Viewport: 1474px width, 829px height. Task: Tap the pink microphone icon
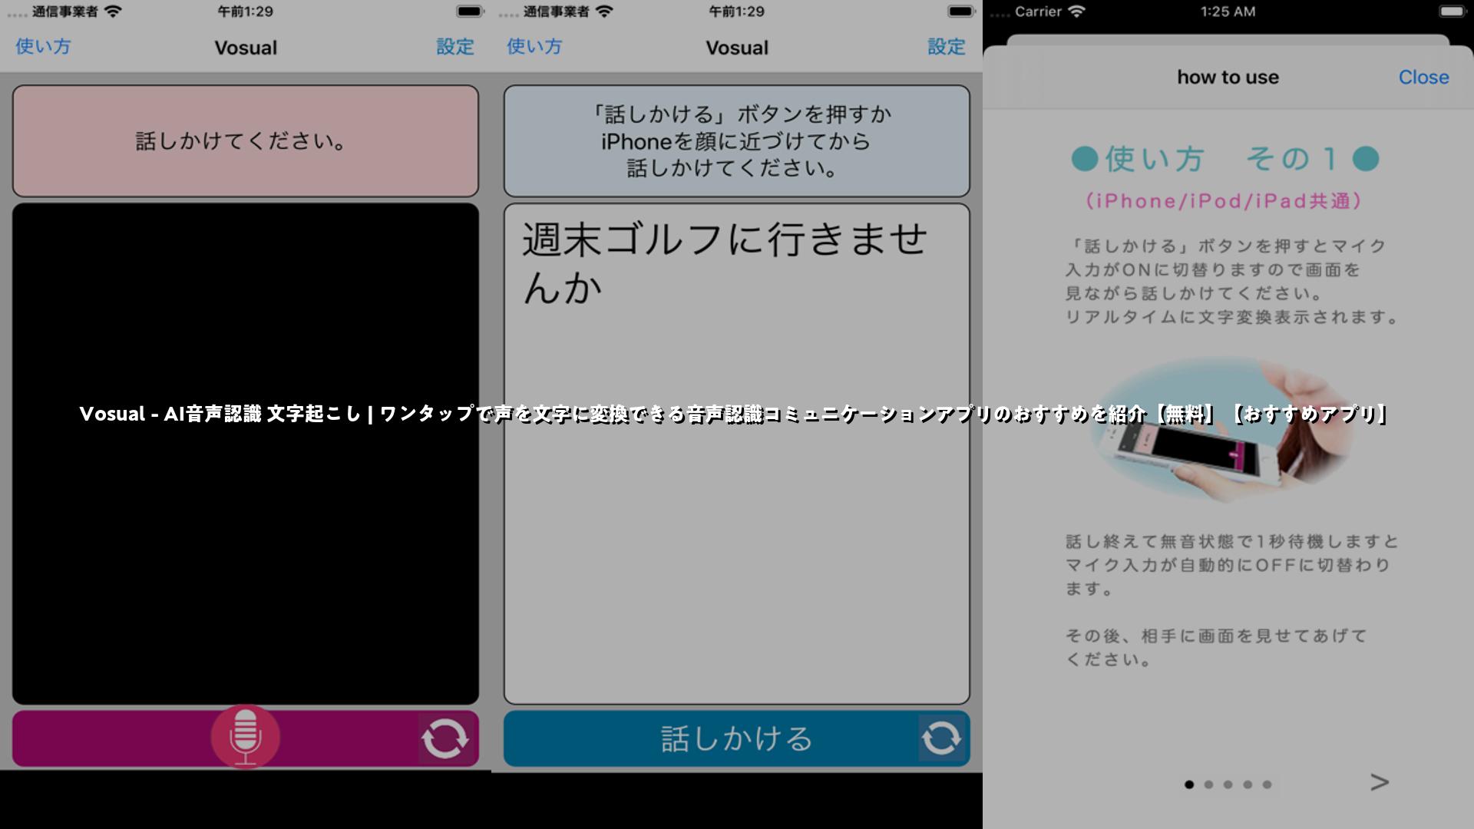point(245,737)
